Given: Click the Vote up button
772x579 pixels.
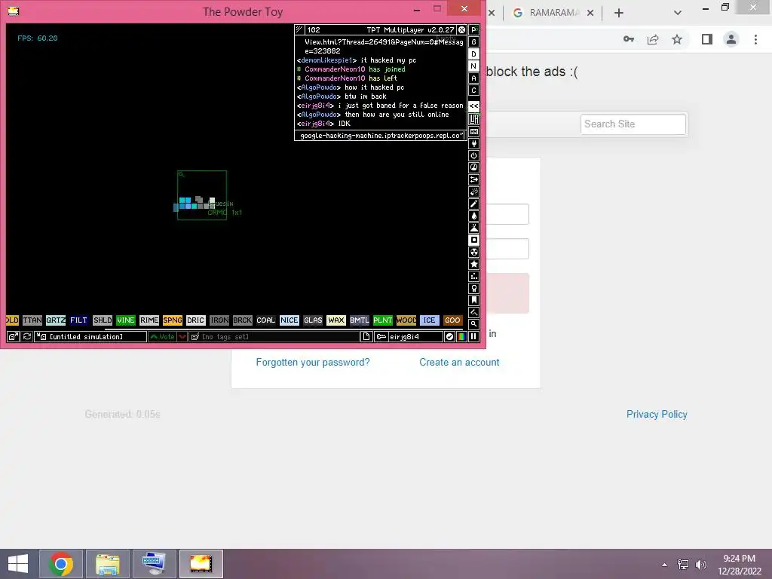Looking at the screenshot, I should [x=163, y=337].
